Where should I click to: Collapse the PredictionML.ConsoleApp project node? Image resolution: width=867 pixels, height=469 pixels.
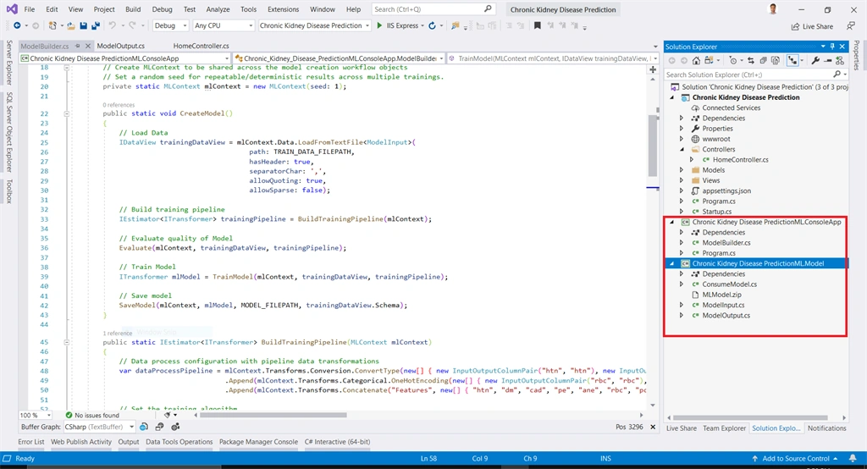point(671,222)
